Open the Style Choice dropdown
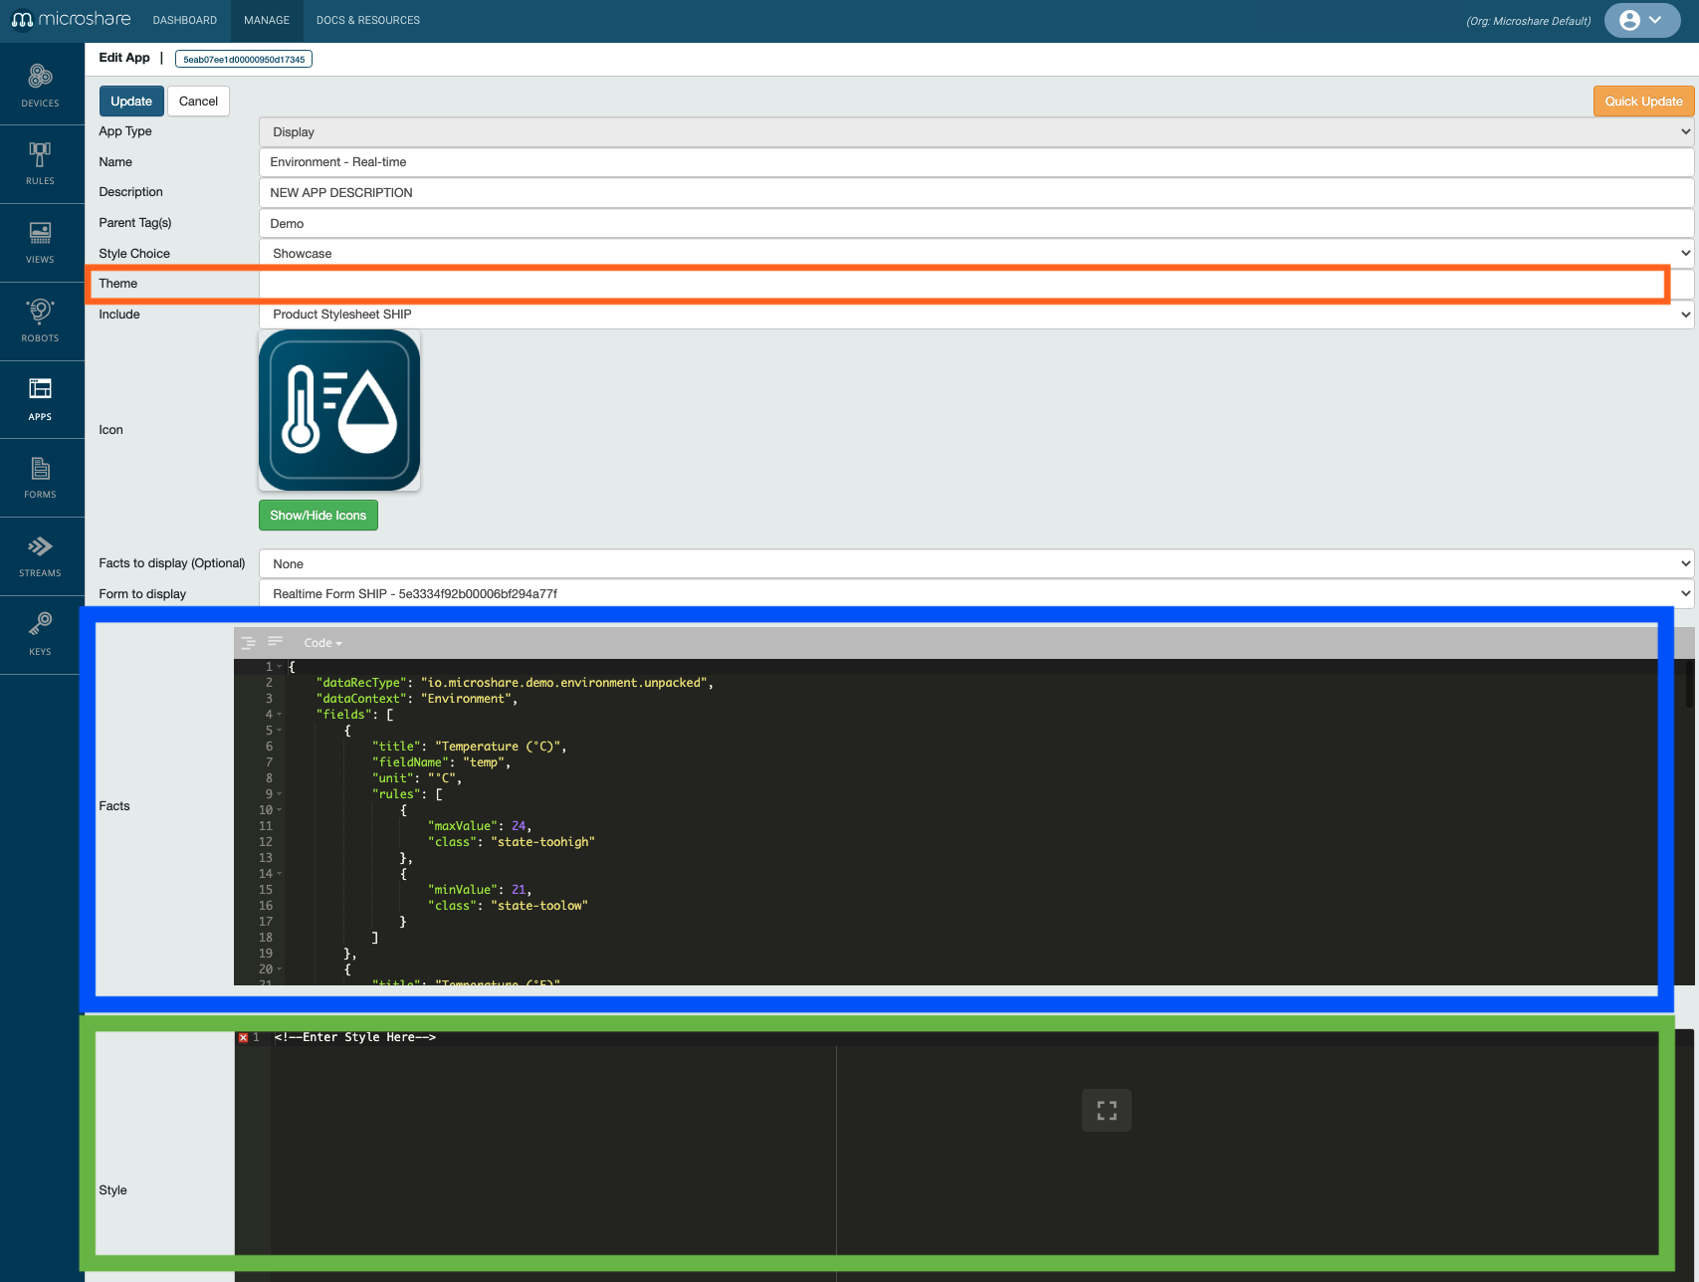The image size is (1699, 1282). click(976, 253)
